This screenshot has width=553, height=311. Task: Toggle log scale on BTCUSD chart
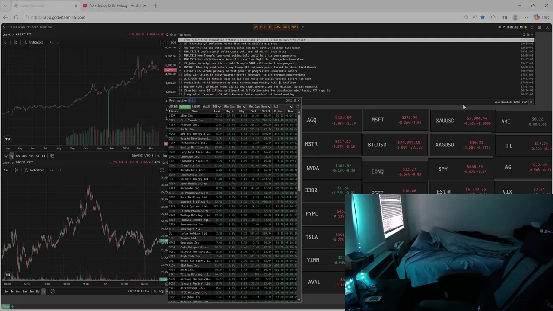pos(162,291)
